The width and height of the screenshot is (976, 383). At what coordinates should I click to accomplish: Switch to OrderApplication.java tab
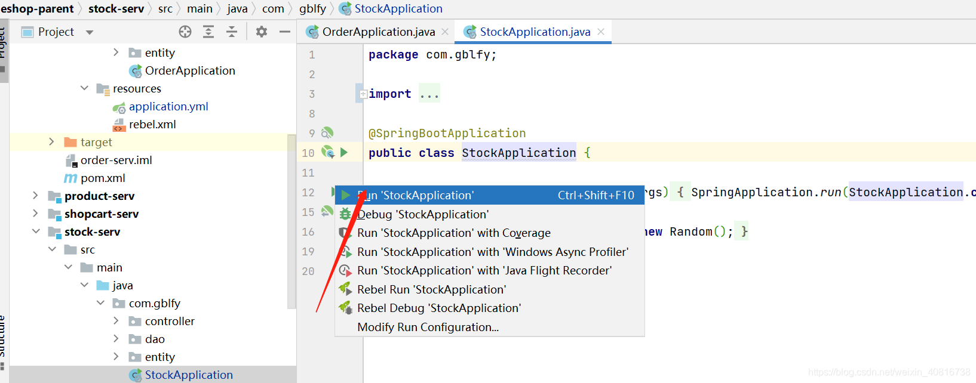click(377, 32)
